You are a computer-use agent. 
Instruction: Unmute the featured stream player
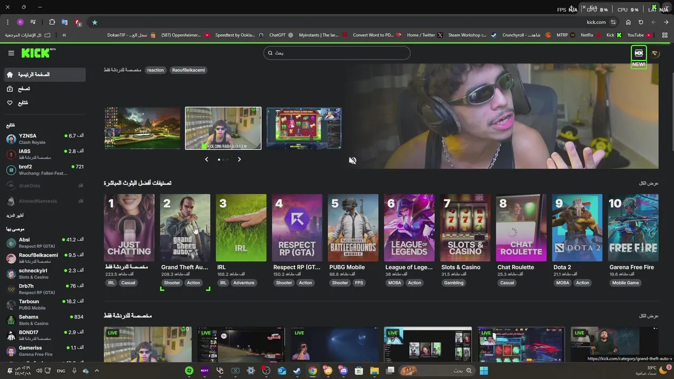352,161
